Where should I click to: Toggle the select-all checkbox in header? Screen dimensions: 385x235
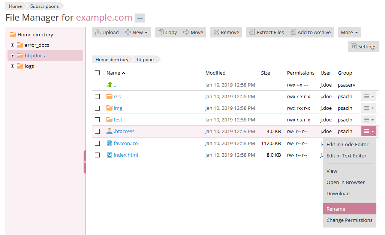[x=97, y=73]
